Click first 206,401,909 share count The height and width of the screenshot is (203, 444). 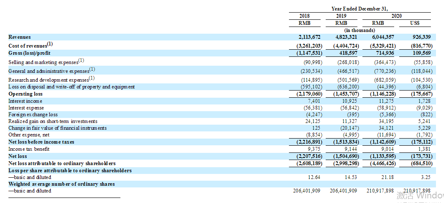pyautogui.click(x=307, y=191)
